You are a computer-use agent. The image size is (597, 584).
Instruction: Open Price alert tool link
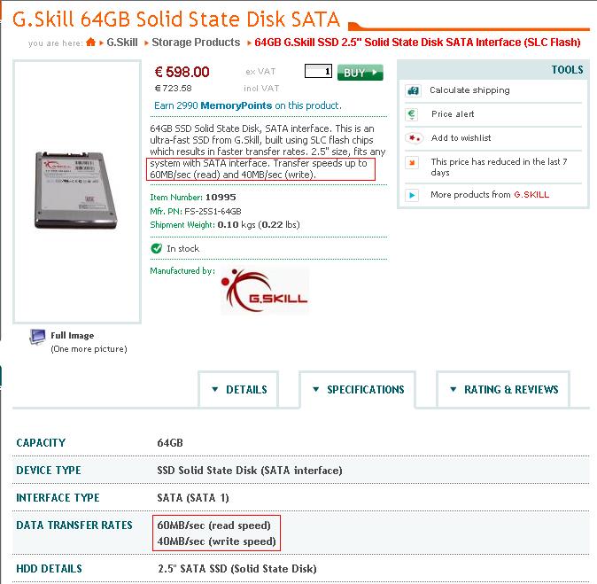click(453, 114)
